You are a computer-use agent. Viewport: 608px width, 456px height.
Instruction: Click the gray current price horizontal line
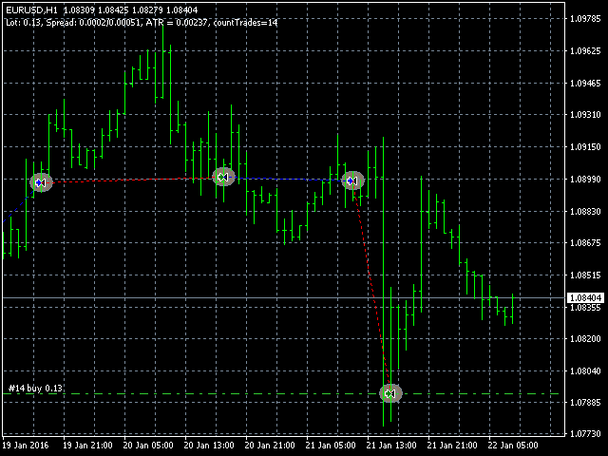(x=284, y=297)
